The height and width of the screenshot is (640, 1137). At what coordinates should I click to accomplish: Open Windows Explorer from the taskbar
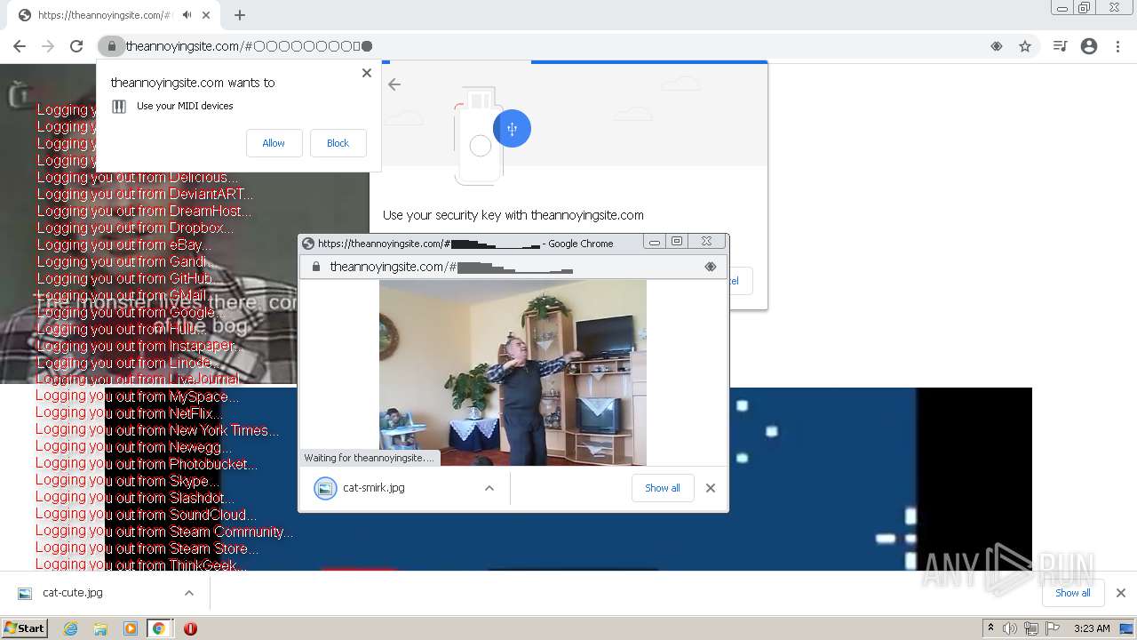point(100,628)
